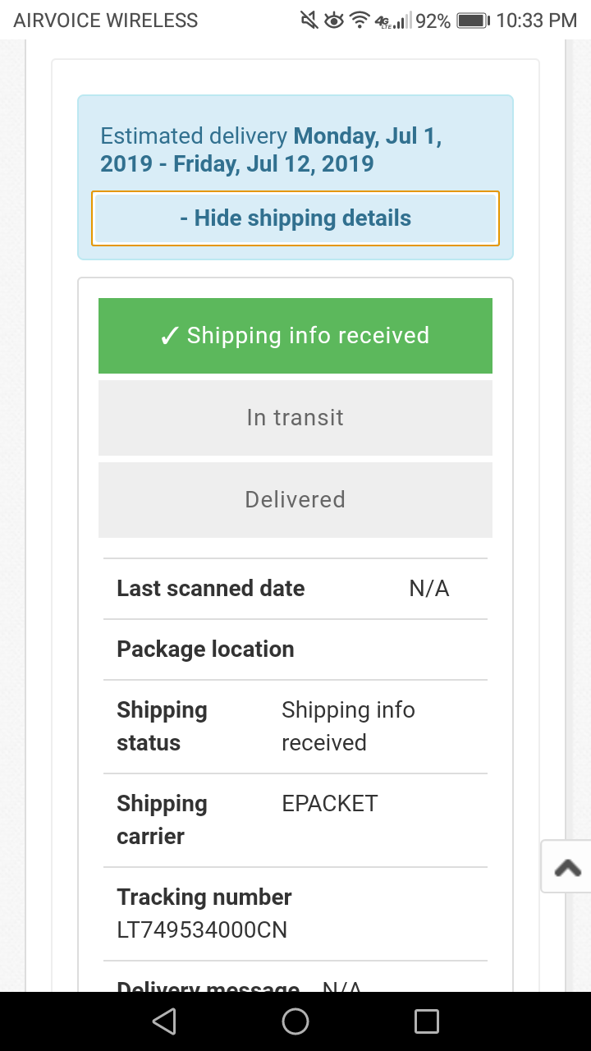
Task: Tap the tracking number LT749534000CN
Action: [x=202, y=930]
